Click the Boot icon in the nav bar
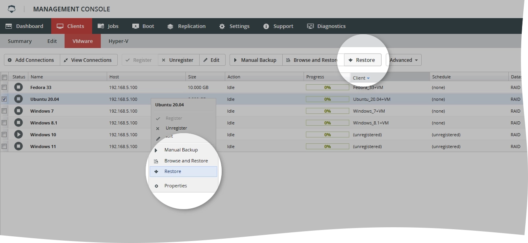Image resolution: width=528 pixels, height=243 pixels. tap(135, 26)
